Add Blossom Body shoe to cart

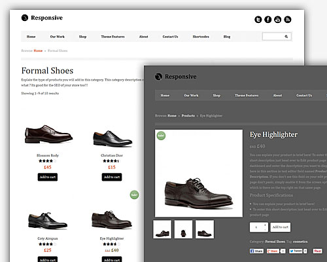pos(48,177)
